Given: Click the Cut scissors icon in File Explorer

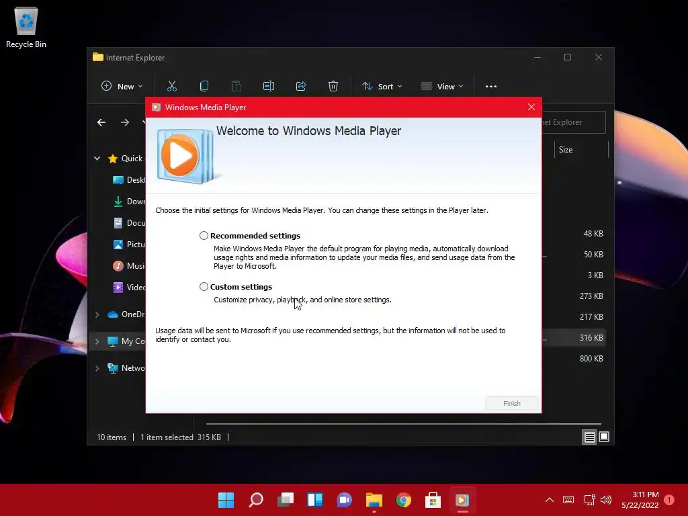Looking at the screenshot, I should [171, 86].
